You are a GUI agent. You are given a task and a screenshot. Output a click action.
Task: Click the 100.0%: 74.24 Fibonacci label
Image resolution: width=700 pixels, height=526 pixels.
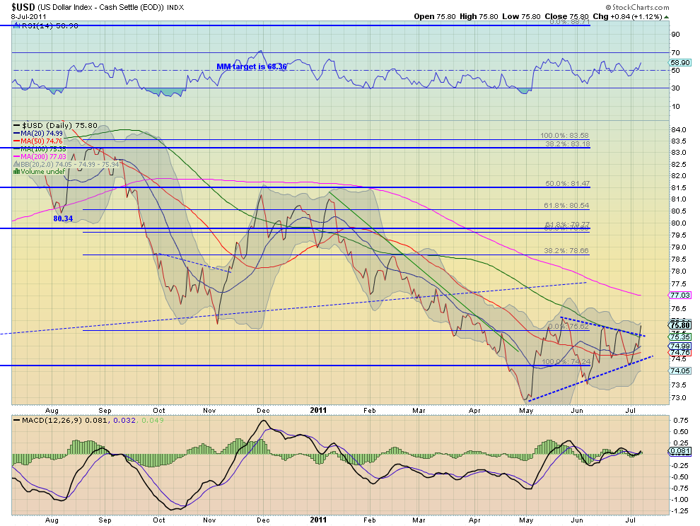(x=566, y=361)
